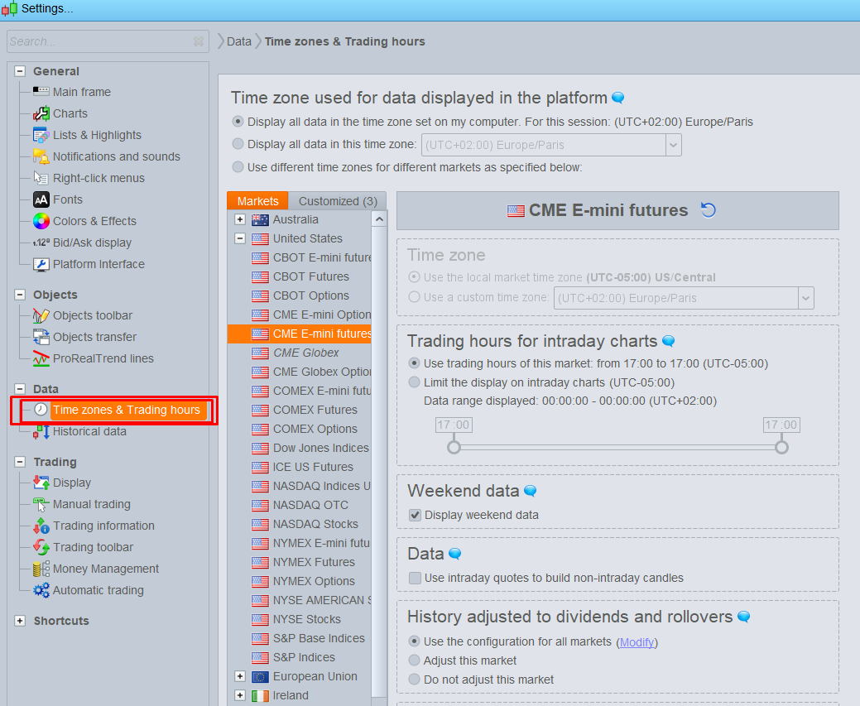Open Right-click menus cursor icon
860x706 pixels.
[41, 178]
